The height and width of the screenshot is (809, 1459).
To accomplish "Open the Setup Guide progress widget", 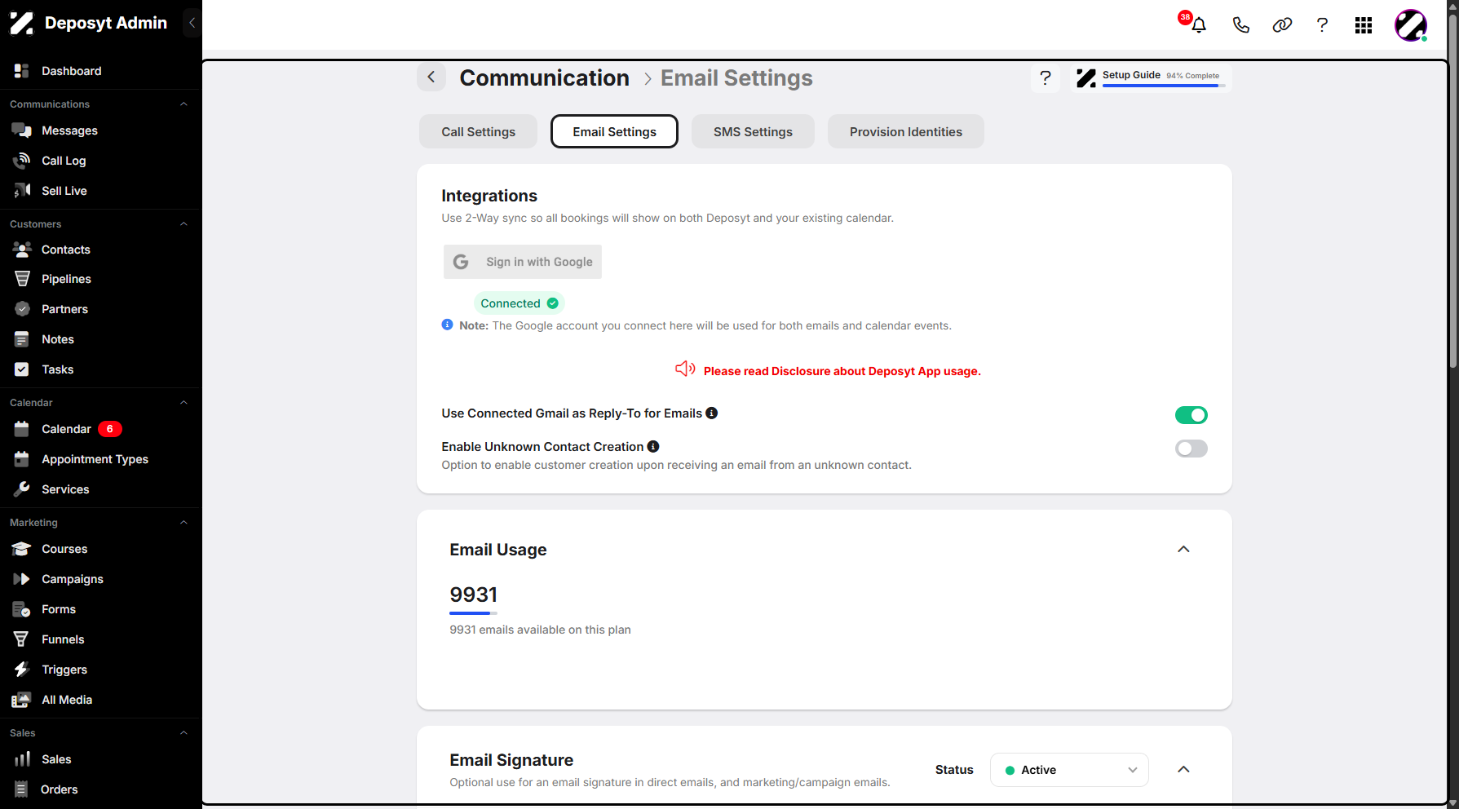I will 1151,78.
